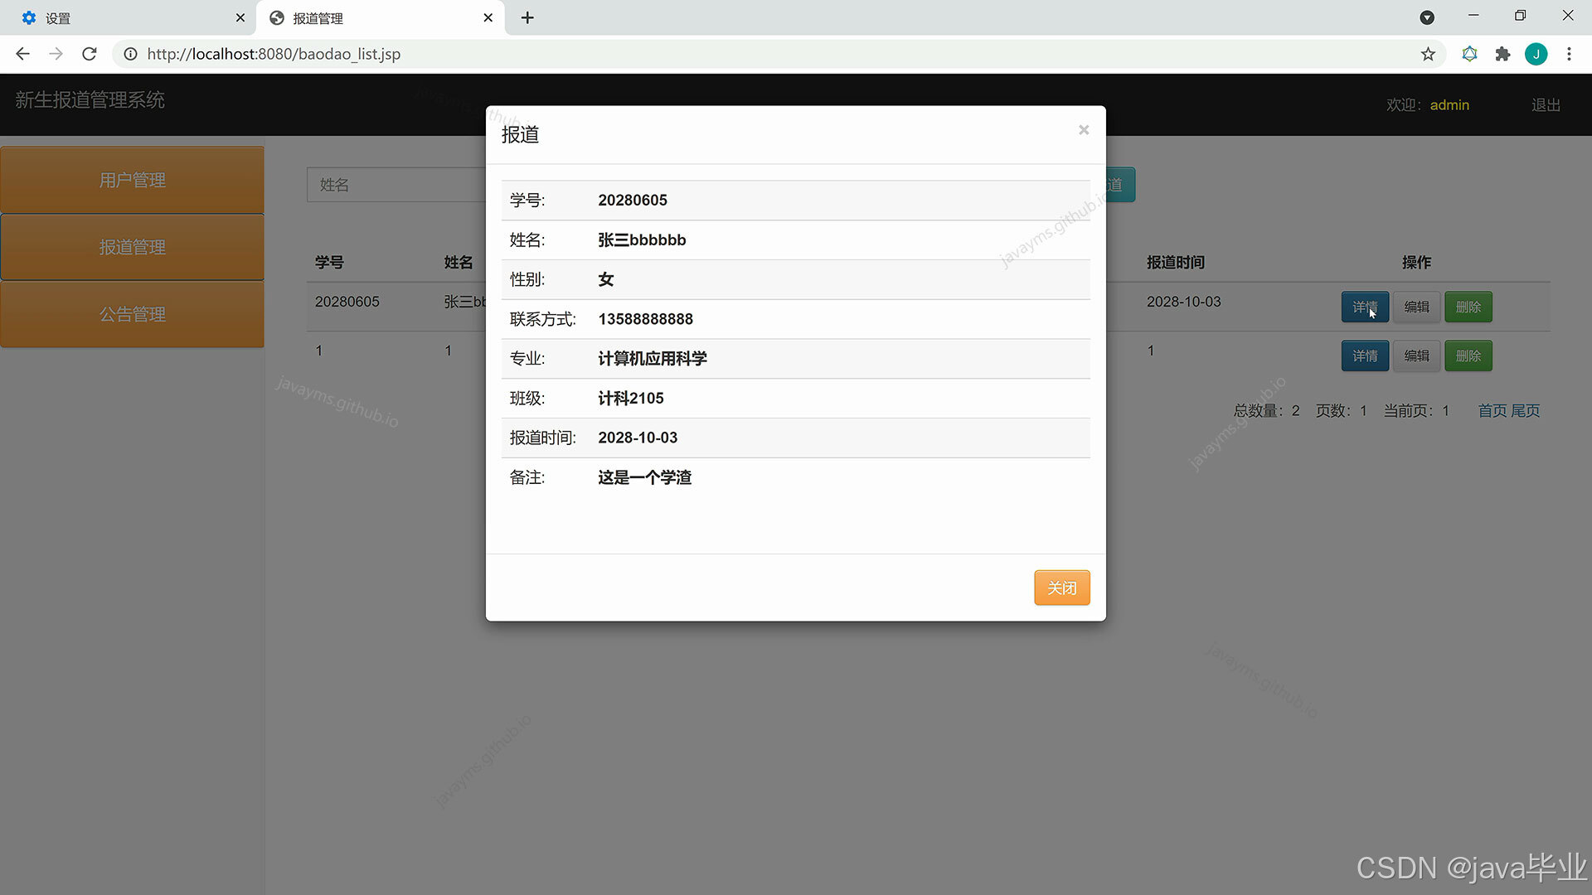Screen dimensions: 1592x895
Task: Go back with the browser back arrow
Action: click(22, 54)
